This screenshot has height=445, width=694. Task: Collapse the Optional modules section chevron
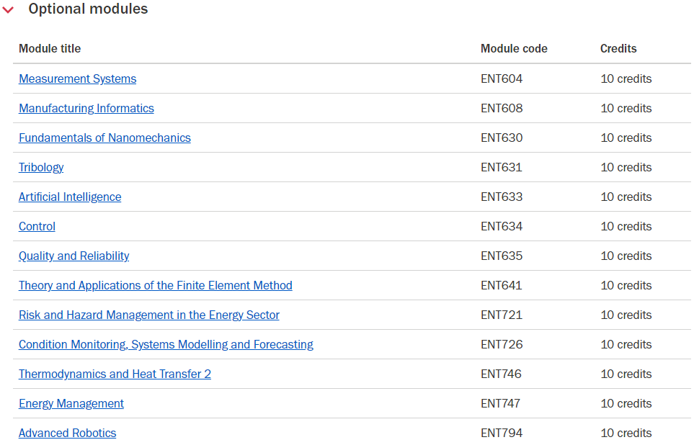pyautogui.click(x=8, y=9)
